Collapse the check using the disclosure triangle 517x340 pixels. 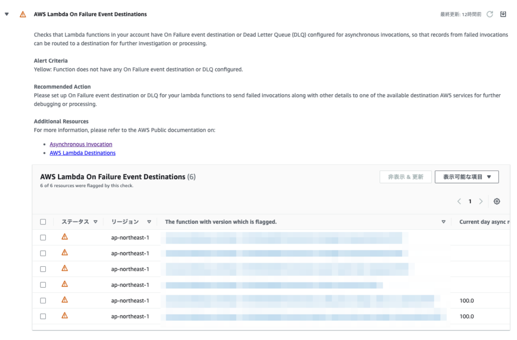6,14
